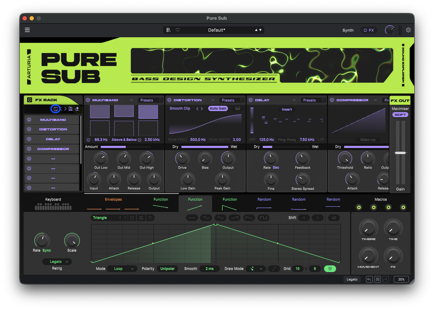
Task: Favorite the preset with the heart icon
Action: (x=178, y=30)
